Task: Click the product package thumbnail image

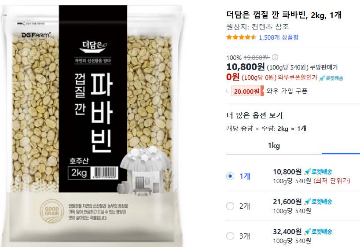Action: (92, 125)
